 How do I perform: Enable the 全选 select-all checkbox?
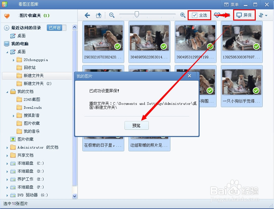[x=193, y=15]
